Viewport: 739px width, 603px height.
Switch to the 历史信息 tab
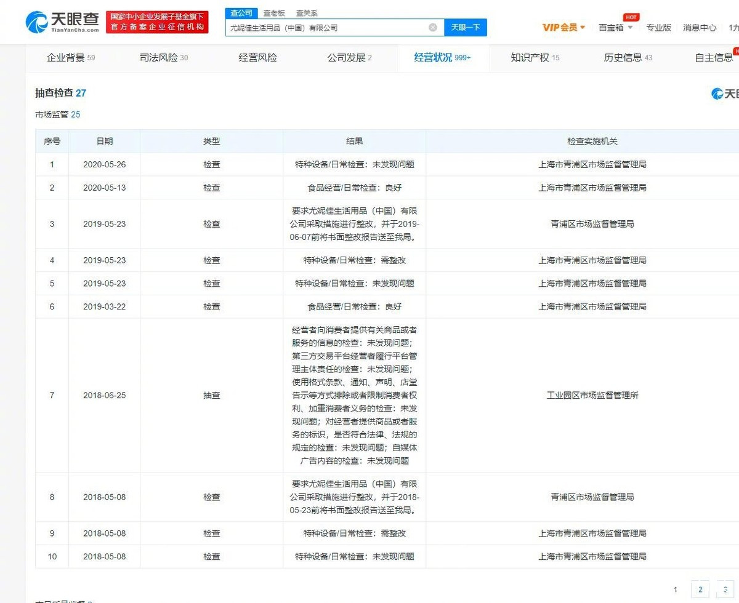[628, 58]
